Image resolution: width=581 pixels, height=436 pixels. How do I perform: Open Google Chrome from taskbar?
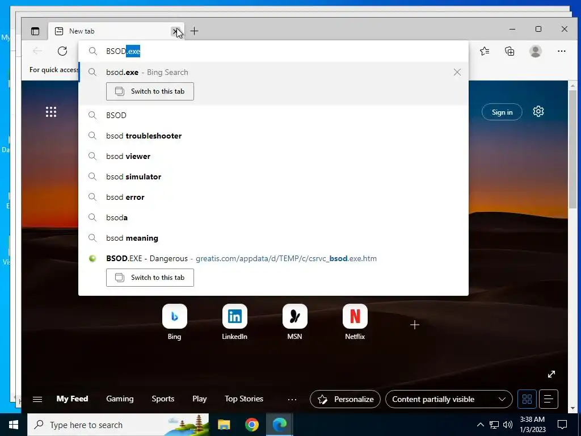tap(251, 425)
